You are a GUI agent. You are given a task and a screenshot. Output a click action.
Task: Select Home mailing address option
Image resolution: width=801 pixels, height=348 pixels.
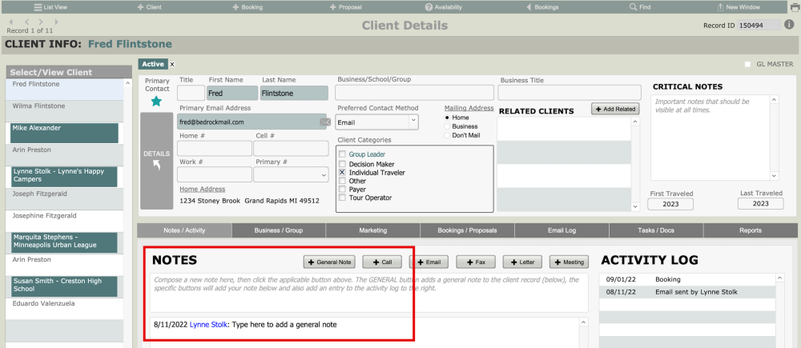(x=448, y=118)
